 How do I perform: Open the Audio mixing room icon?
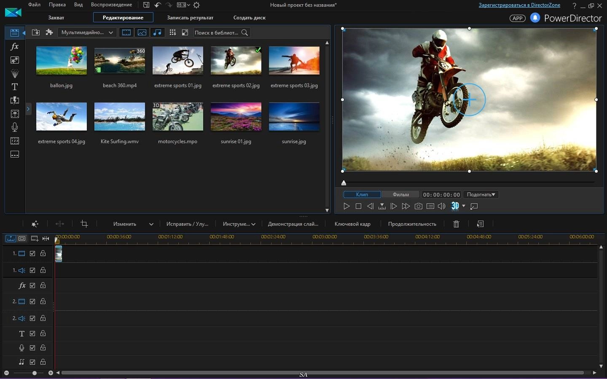(15, 114)
